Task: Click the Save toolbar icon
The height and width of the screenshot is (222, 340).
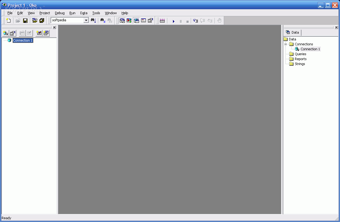Action: click(25, 20)
